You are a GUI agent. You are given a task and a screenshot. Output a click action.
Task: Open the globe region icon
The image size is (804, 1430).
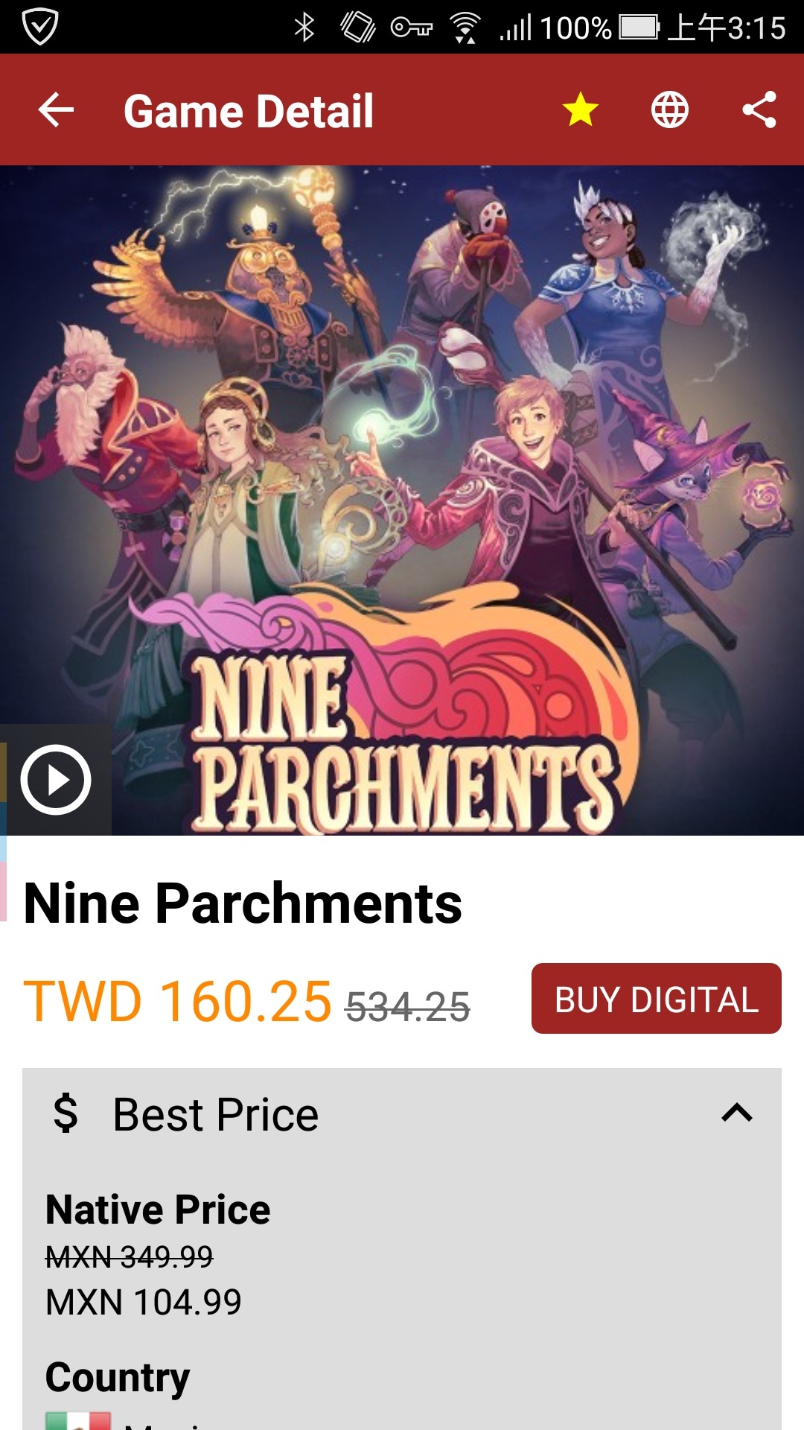coord(670,110)
